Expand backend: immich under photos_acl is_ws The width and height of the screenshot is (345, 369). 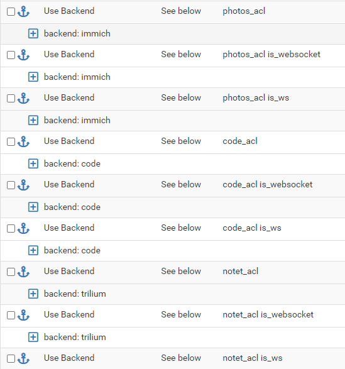[33, 120]
